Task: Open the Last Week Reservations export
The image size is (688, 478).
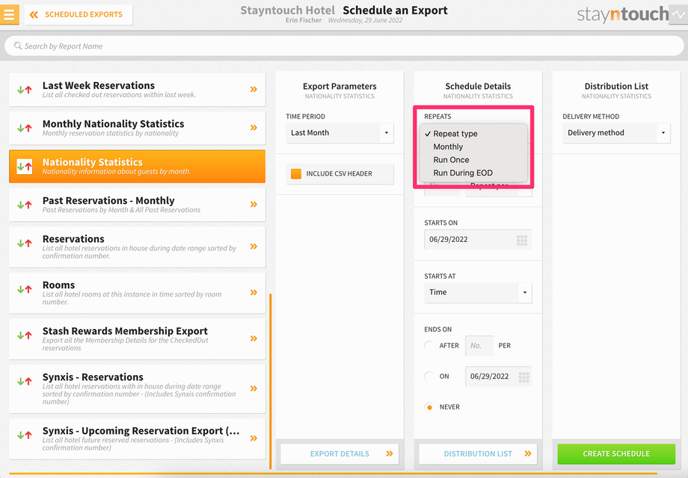Action: pos(138,90)
